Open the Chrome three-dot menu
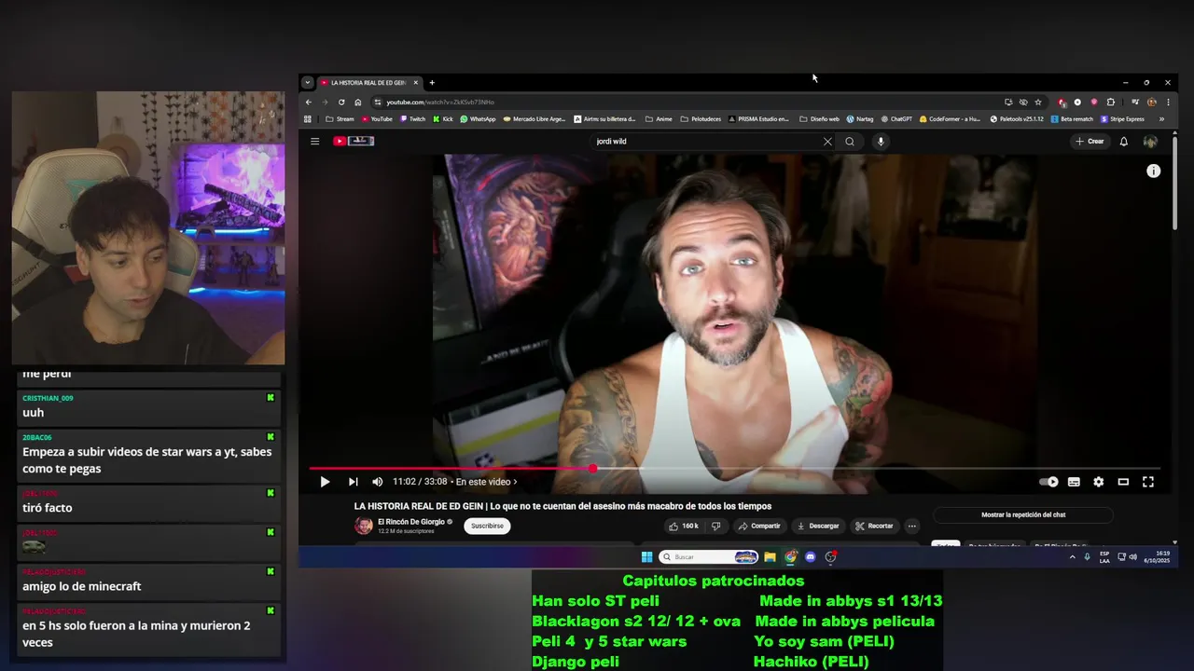 coord(1168,103)
